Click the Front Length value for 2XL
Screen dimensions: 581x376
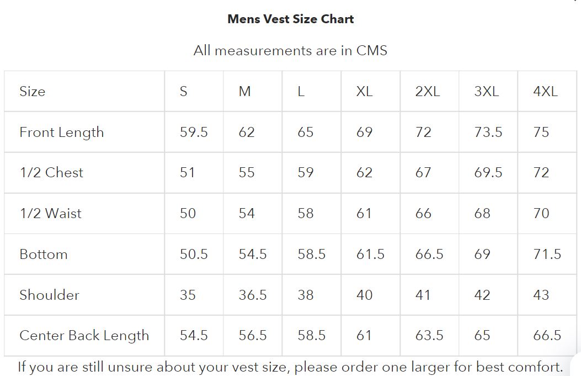(x=423, y=133)
